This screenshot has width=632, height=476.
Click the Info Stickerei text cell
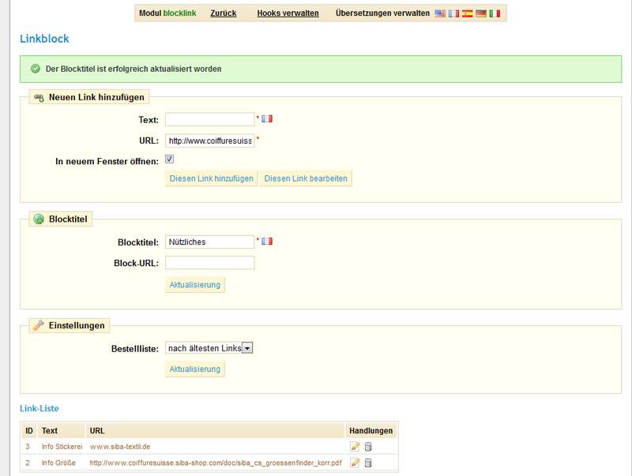click(x=62, y=447)
